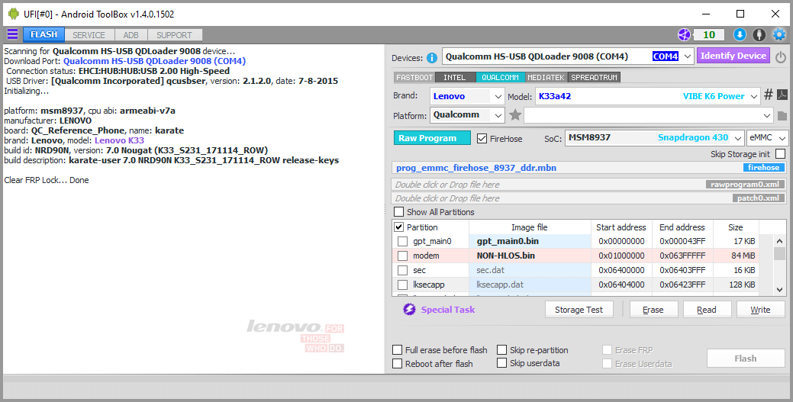The height and width of the screenshot is (402, 793).
Task: Enable Full erase before flash
Action: [x=398, y=350]
